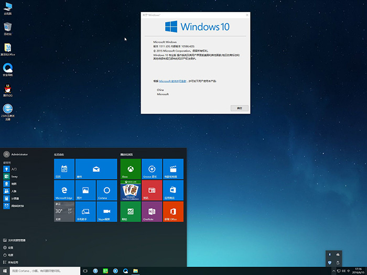Open Recycle Bin on the desktop
The height and width of the screenshot is (275, 367).
click(x=8, y=27)
